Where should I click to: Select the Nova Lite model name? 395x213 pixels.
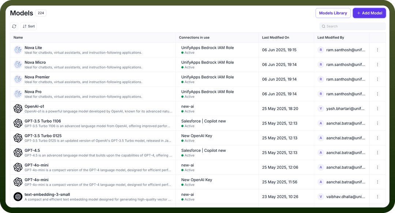(33, 48)
